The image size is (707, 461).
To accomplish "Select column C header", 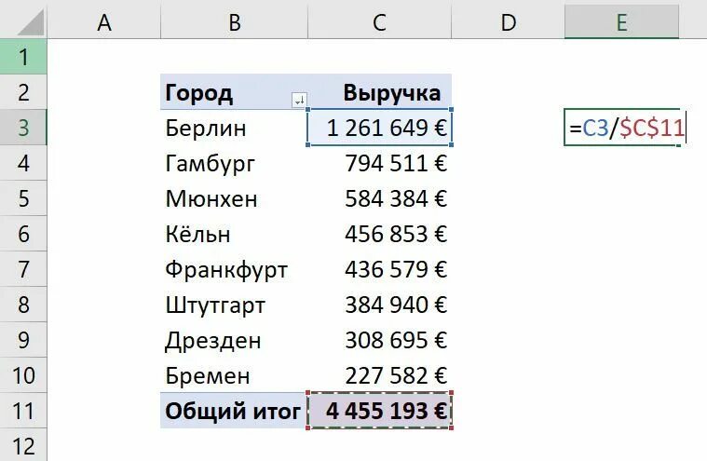I will (380, 21).
